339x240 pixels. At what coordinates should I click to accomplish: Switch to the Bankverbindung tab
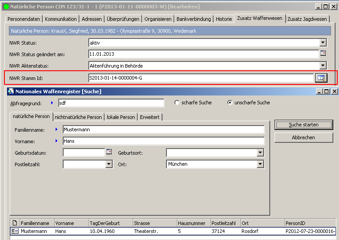click(194, 19)
